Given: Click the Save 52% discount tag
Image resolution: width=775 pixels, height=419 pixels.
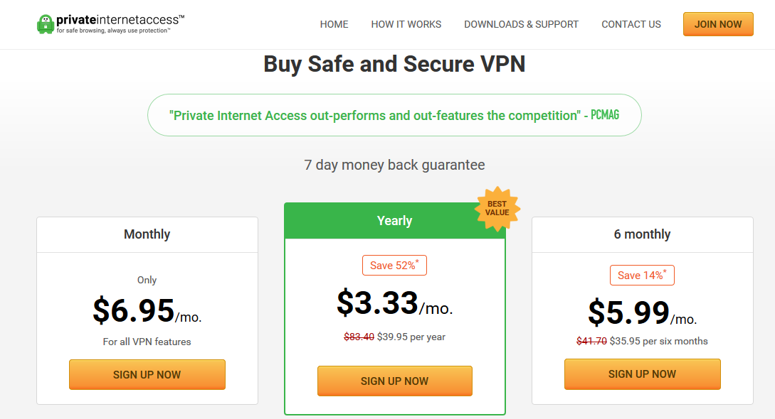Looking at the screenshot, I should [394, 265].
